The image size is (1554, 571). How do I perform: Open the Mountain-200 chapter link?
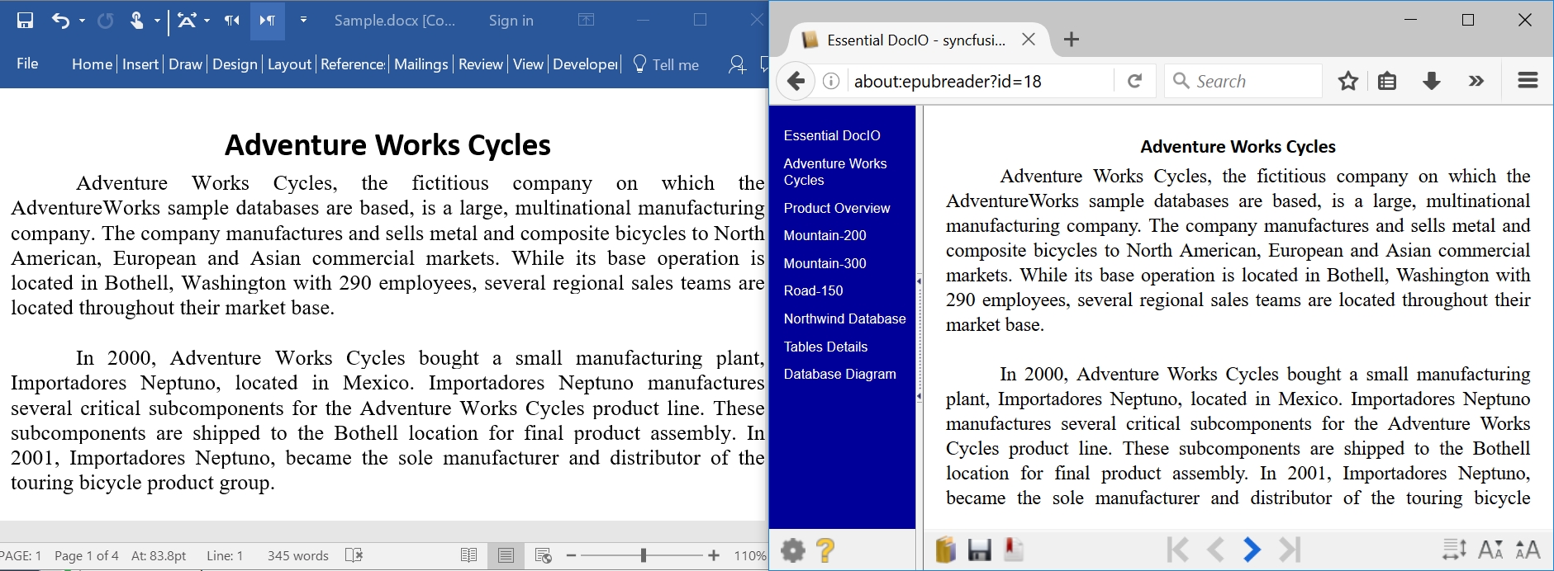coord(825,236)
